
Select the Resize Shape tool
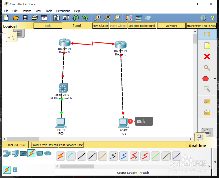coord(207,89)
